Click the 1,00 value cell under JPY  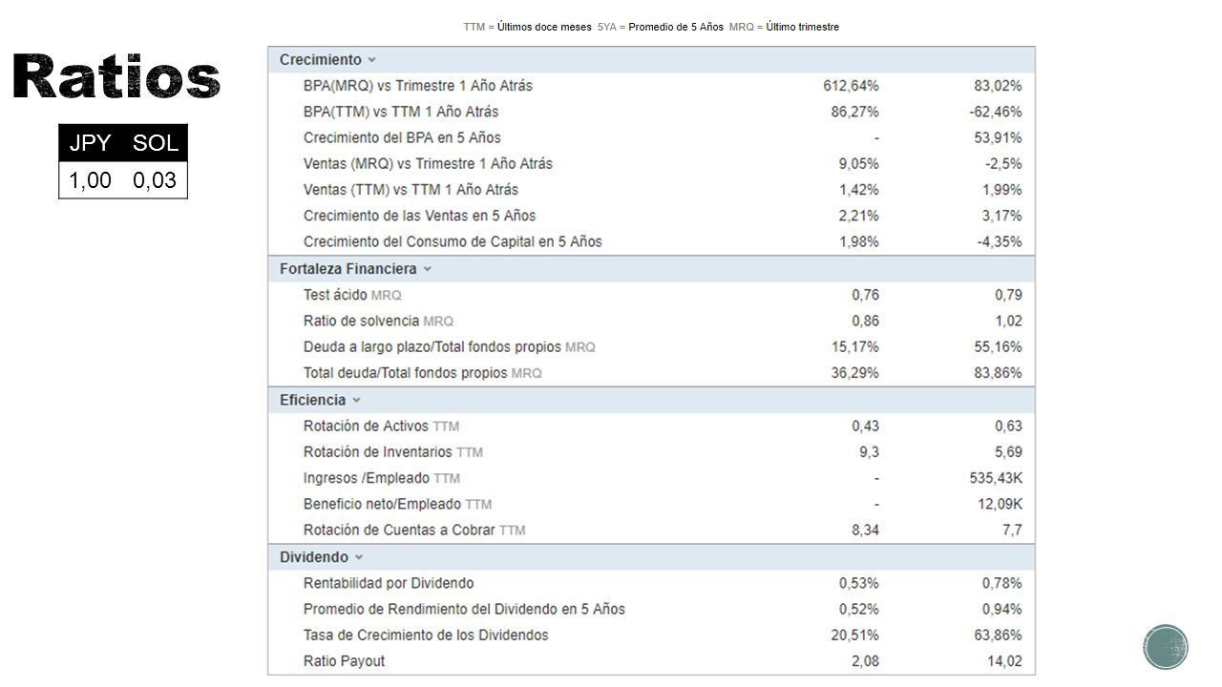91,180
